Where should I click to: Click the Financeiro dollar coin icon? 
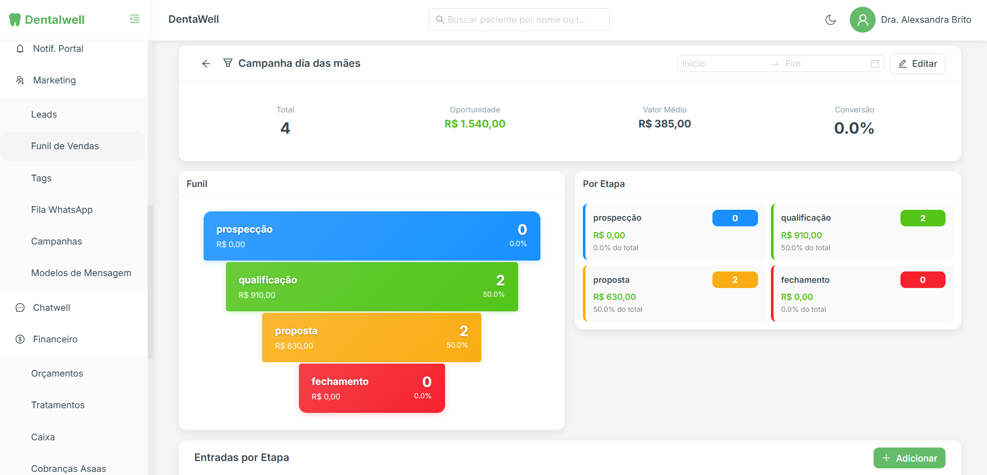[20, 339]
